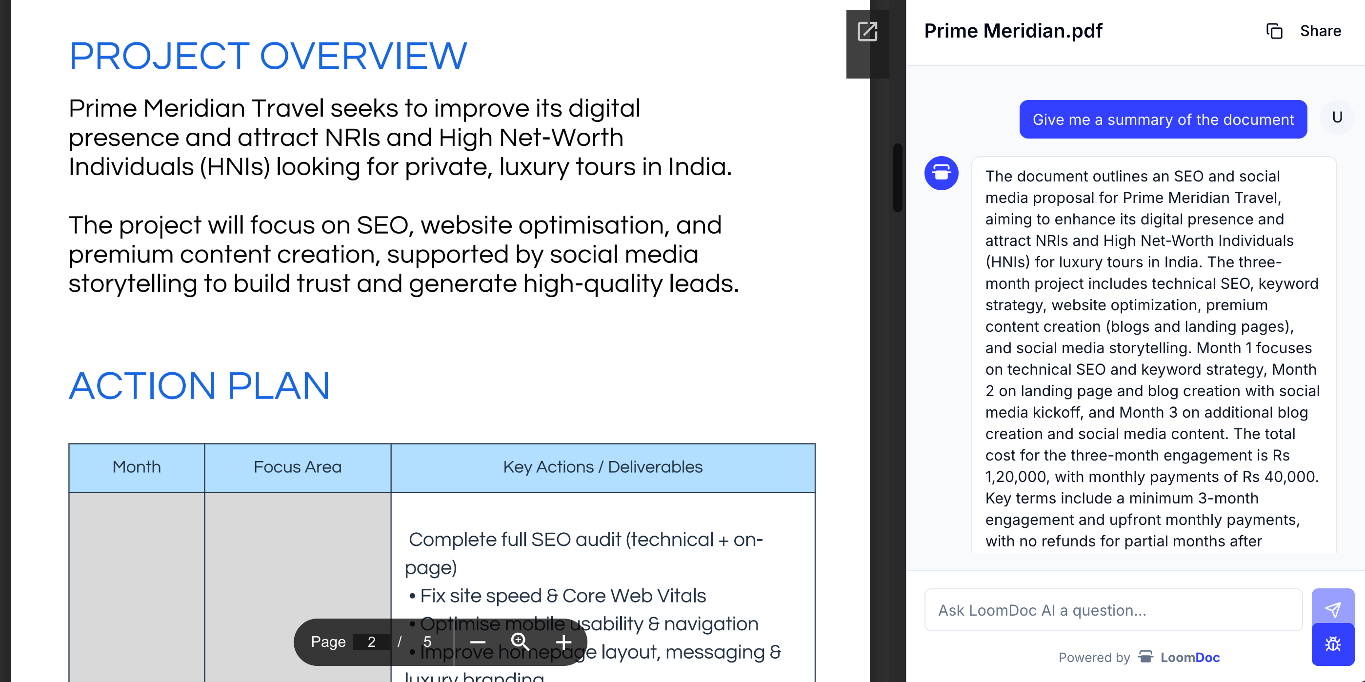Zoom in with the plus icon
Screen dimensions: 1365x682
pyautogui.click(x=563, y=642)
